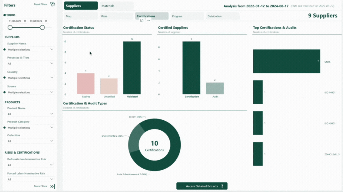This screenshot has height=192, width=343.
Task: Open the end date calendar picker icon
Action: click(46, 21)
